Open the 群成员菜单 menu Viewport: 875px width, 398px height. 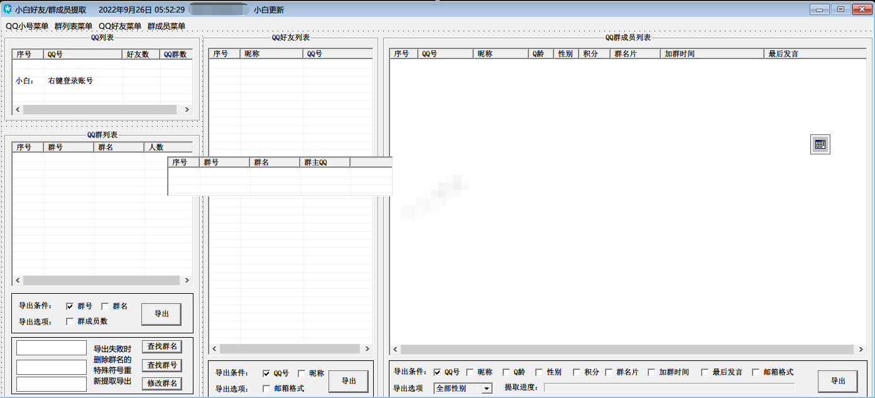coord(166,26)
